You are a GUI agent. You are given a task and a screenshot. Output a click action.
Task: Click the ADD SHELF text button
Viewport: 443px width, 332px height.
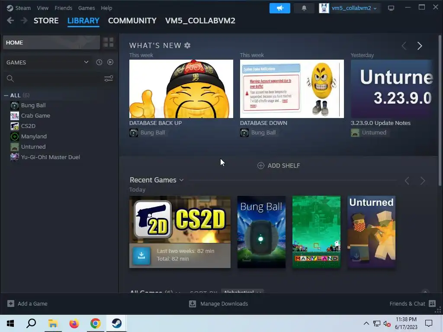[284, 166]
